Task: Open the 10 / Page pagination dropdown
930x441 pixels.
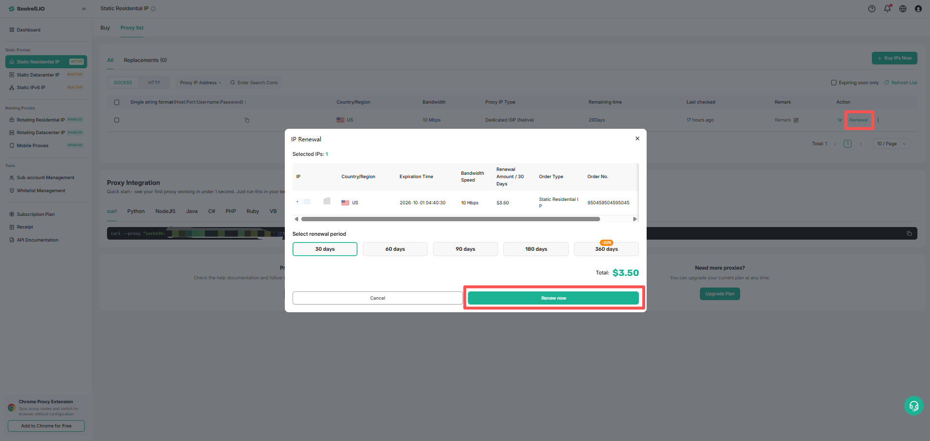Action: pyautogui.click(x=891, y=144)
